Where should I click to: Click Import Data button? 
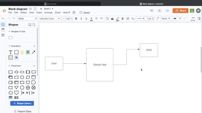(22, 111)
